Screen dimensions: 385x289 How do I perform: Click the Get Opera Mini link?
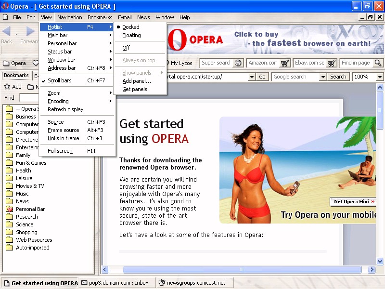click(354, 202)
